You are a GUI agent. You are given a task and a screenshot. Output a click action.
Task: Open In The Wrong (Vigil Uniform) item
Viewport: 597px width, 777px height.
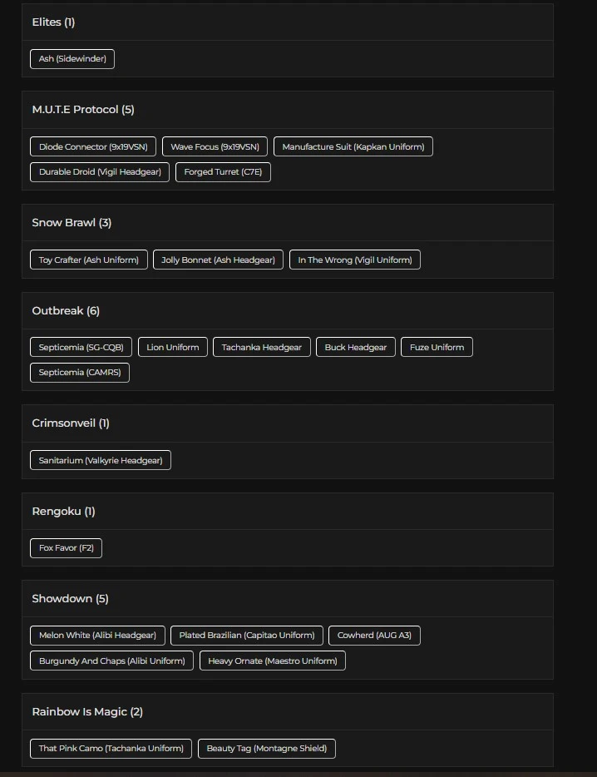pos(355,260)
